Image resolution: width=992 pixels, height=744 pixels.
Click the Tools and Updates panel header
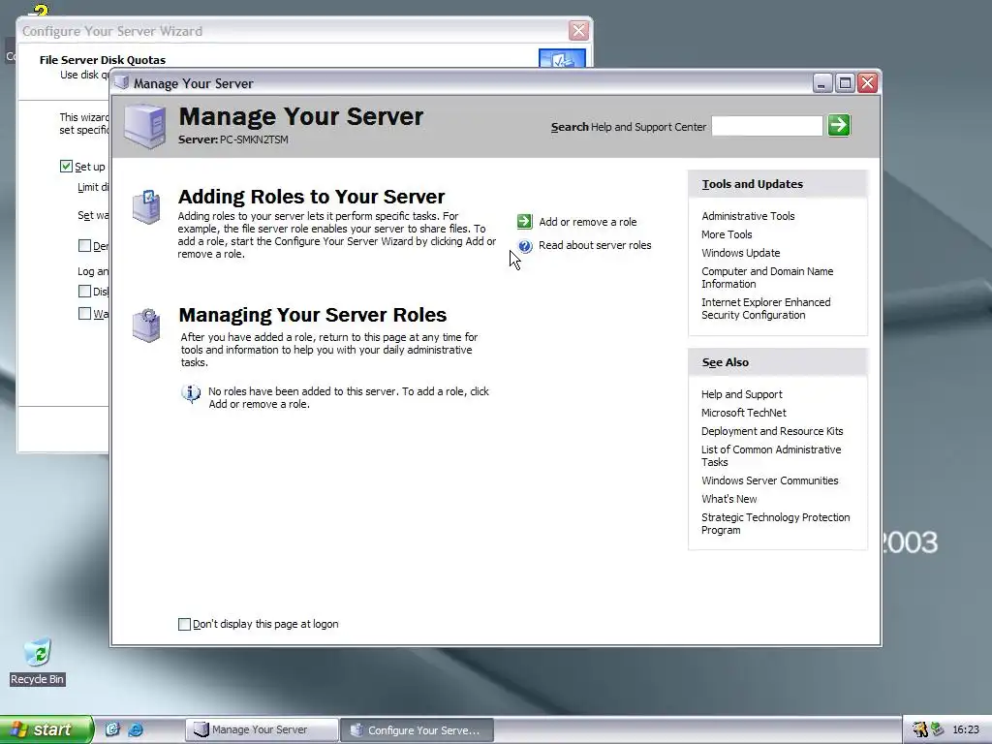tap(778, 184)
